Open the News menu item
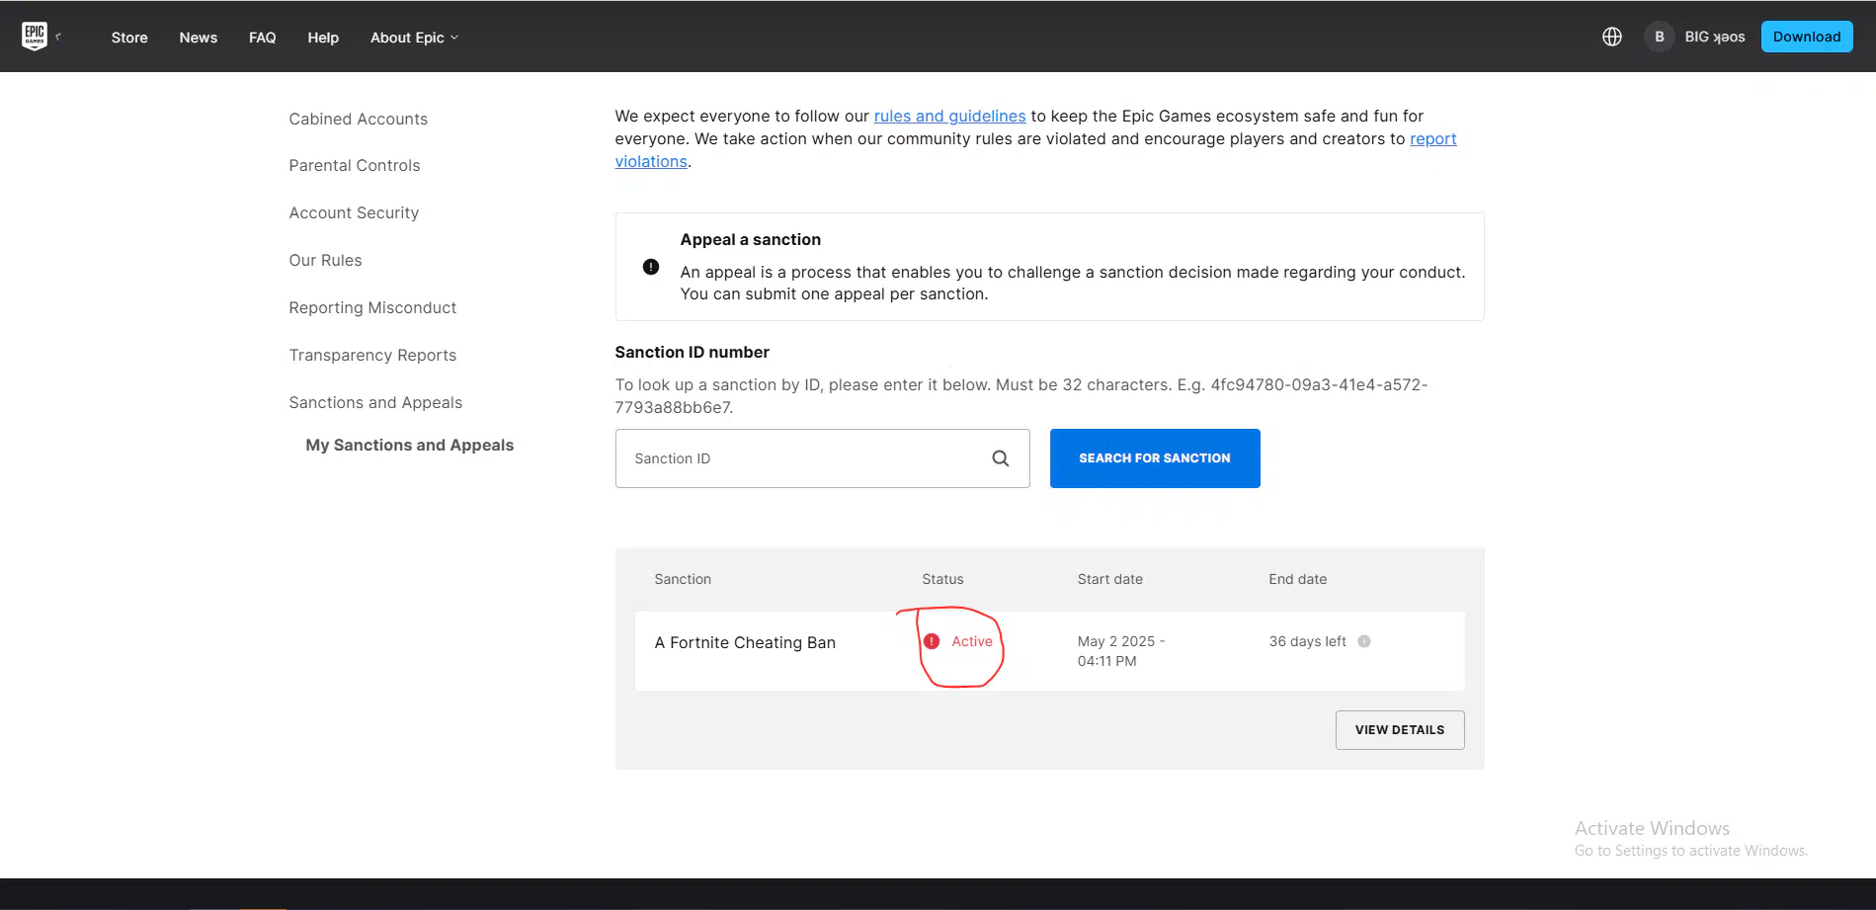Screen dimensions: 1876x910 (x=199, y=38)
